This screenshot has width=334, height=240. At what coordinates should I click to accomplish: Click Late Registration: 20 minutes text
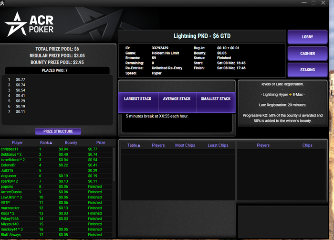282,105
